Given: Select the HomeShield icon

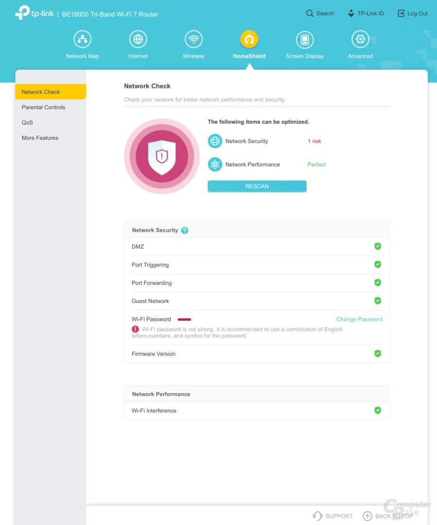Looking at the screenshot, I should (x=249, y=39).
